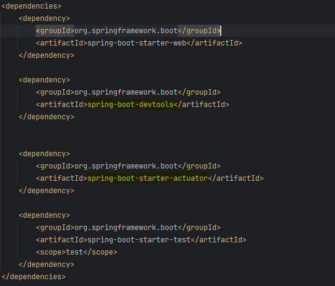Click closing dependency tag after scope line
The width and height of the screenshot is (335, 286).
[46, 264]
